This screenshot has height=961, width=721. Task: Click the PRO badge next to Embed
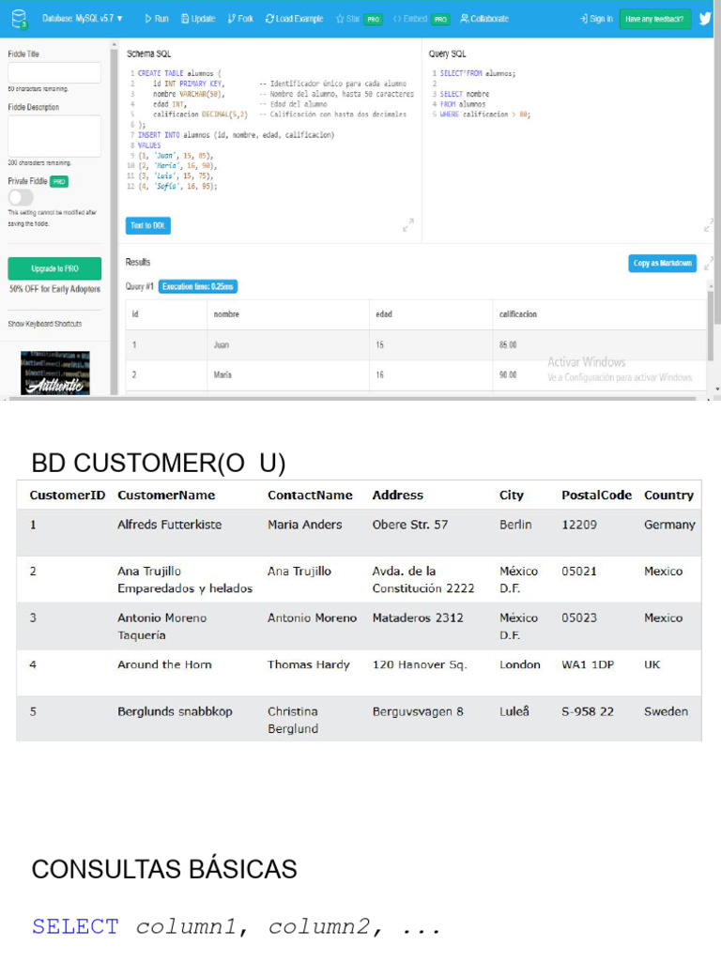440,19
